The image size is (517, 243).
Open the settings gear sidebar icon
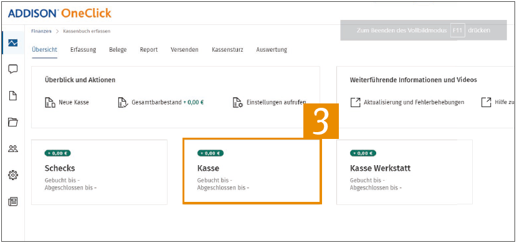(13, 175)
